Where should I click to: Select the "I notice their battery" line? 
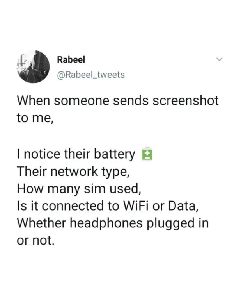[x=76, y=155]
